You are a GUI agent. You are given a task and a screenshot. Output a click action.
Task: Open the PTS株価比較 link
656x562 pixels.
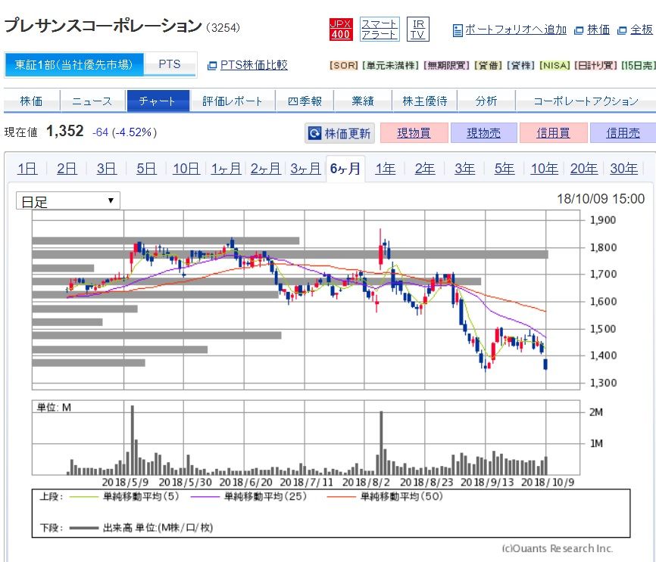click(254, 65)
